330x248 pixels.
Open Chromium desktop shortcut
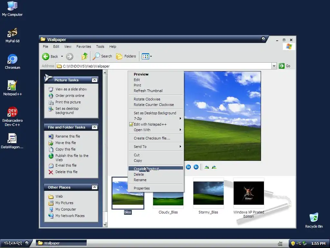click(12, 62)
